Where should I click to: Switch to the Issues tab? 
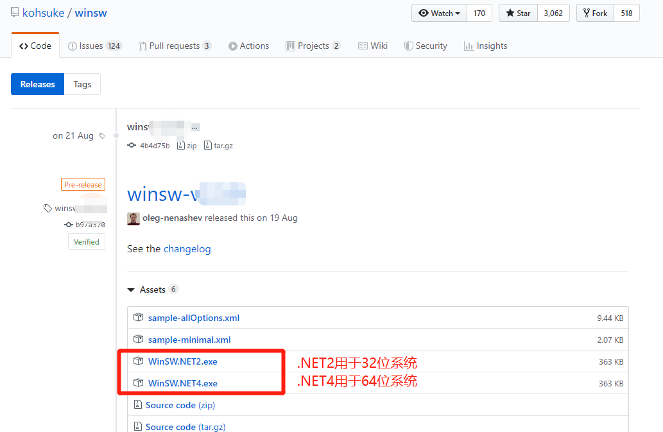[x=95, y=46]
